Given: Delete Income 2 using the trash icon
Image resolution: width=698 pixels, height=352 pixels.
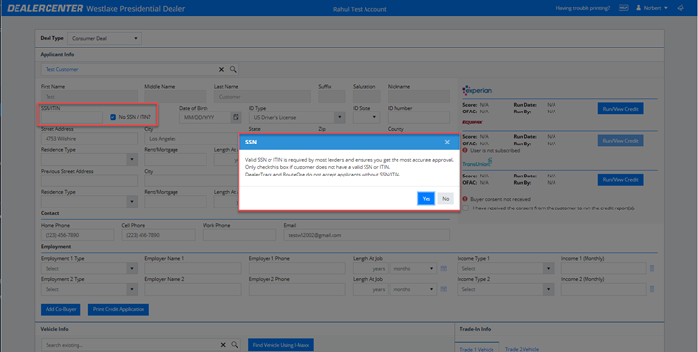Looking at the screenshot, I should [652, 289].
